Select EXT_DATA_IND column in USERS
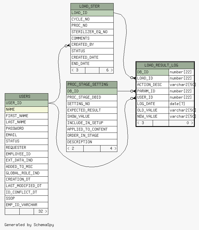The width and height of the screenshot is (199, 230). coord(26,160)
